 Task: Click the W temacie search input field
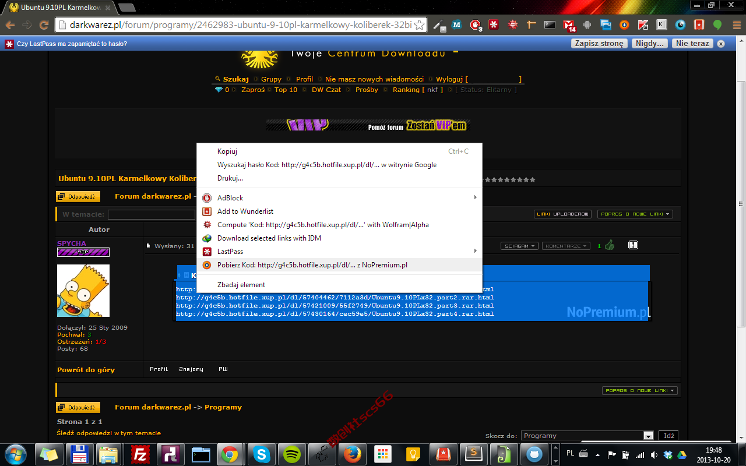[152, 215]
